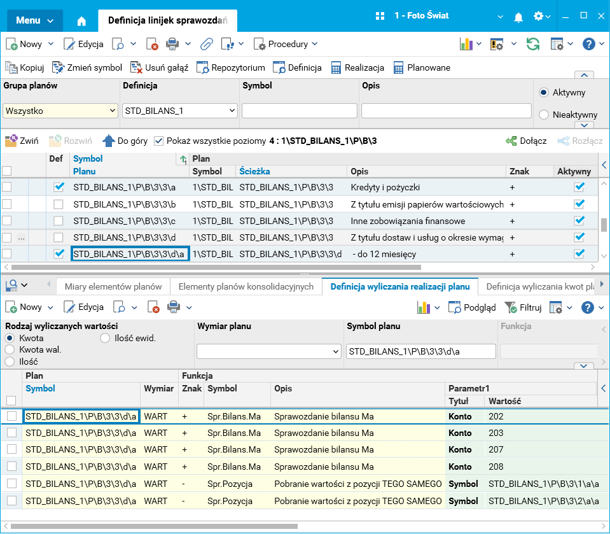
Task: Toggle Pokaż wszystkie poziomy checkbox
Action: [158, 141]
